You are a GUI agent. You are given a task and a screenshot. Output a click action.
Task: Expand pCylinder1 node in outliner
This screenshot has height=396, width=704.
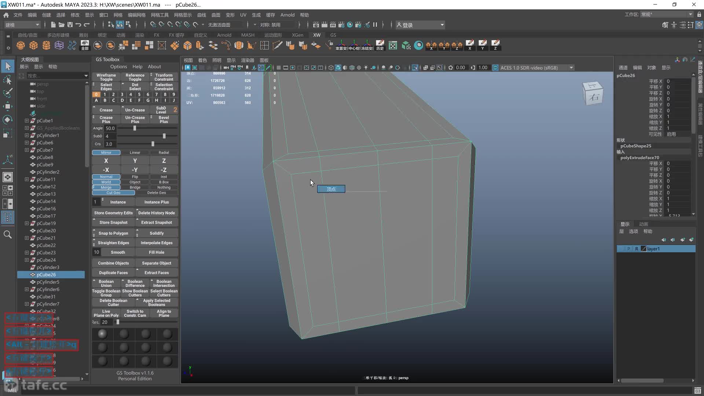(x=26, y=135)
